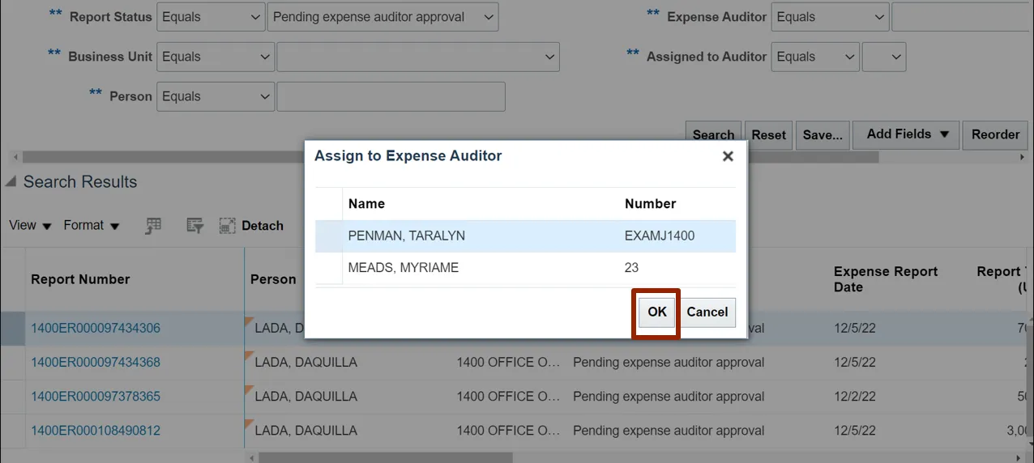Detach the search results table
Viewport: 1034px width, 463px height.
coord(251,227)
